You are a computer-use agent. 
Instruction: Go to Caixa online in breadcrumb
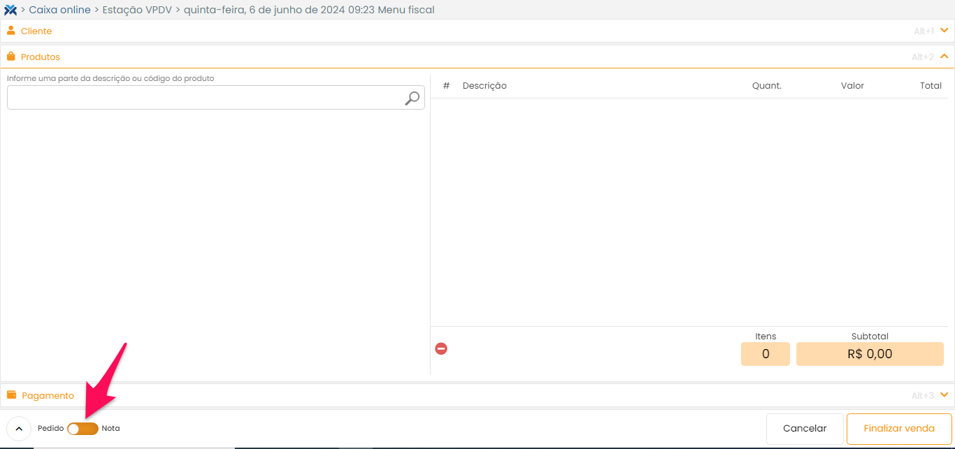tap(59, 10)
